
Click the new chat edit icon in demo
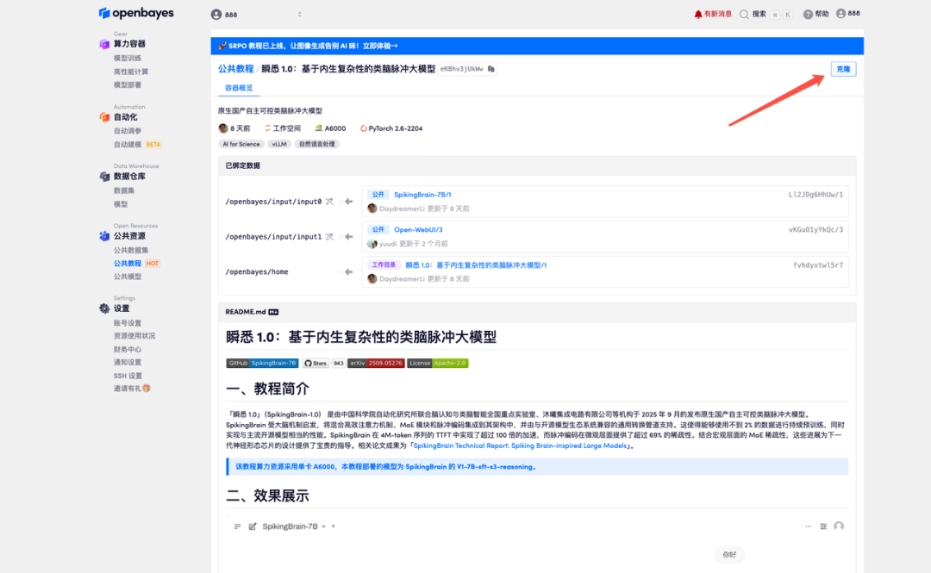[253, 526]
